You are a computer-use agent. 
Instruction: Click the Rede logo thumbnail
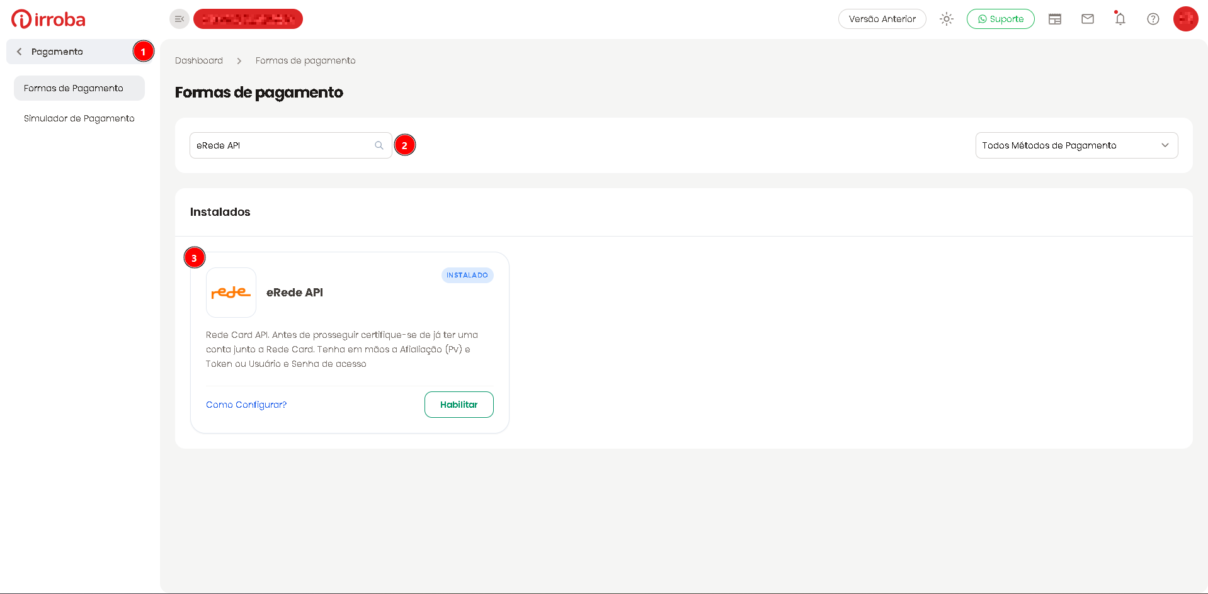click(x=231, y=293)
